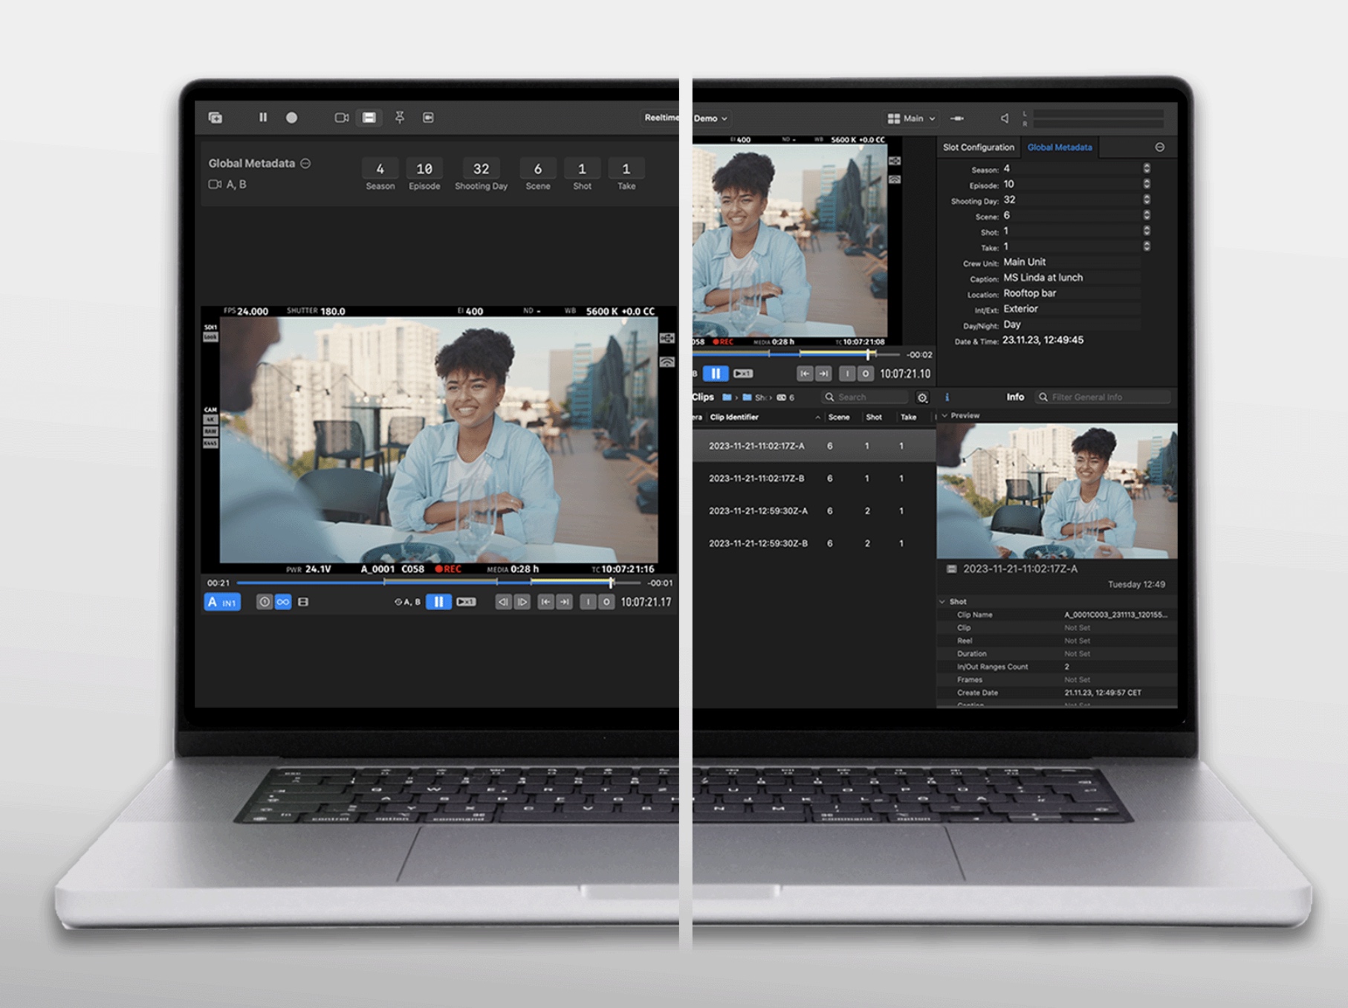Open clip search settings gear icon
The image size is (1348, 1008).
coord(922,398)
